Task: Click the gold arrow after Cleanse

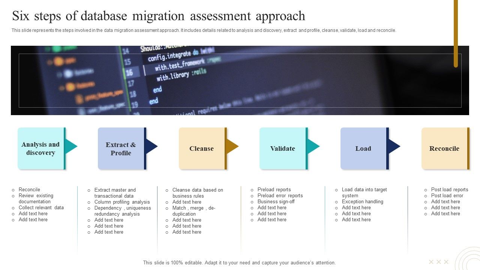Action: (x=232, y=147)
